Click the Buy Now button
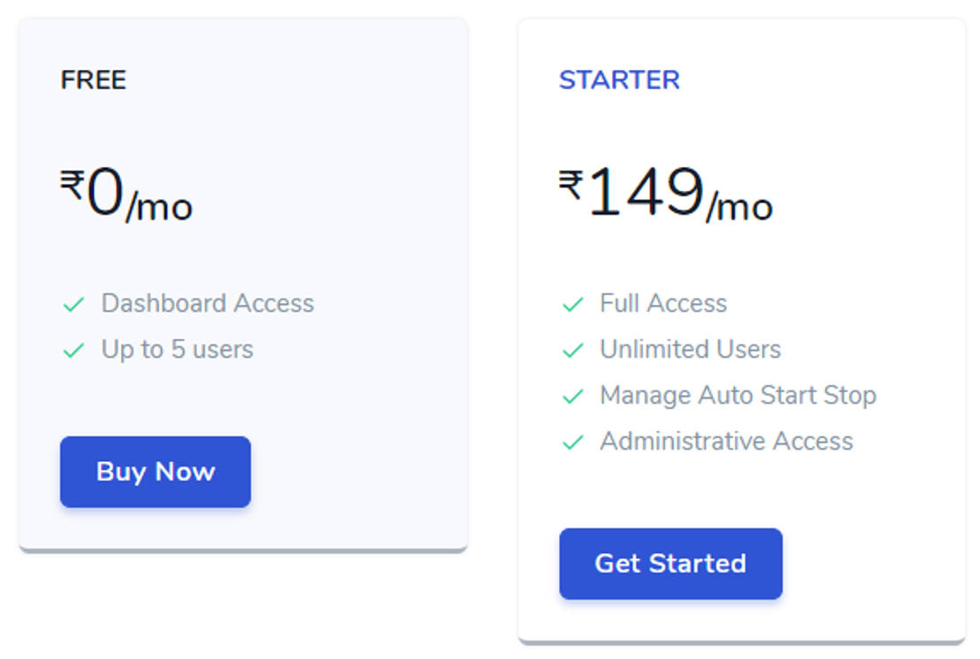This screenshot has height=659, width=980. pos(155,472)
